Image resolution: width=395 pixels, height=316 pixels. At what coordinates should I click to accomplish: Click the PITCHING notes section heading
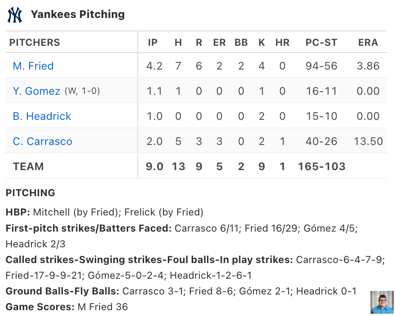[x=30, y=193]
